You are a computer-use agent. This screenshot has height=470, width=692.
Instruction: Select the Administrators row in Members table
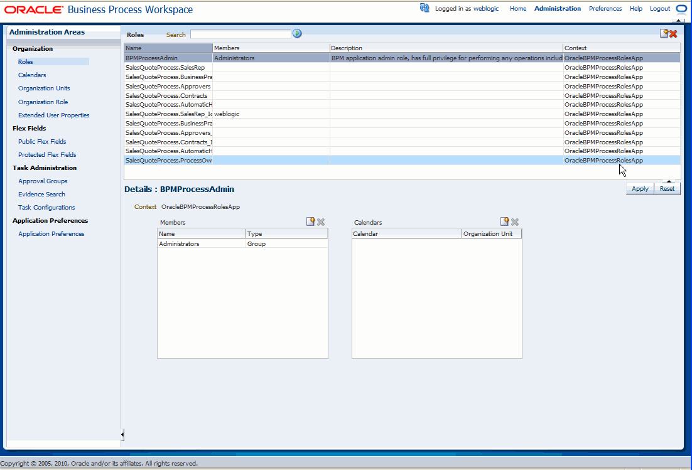coord(243,244)
